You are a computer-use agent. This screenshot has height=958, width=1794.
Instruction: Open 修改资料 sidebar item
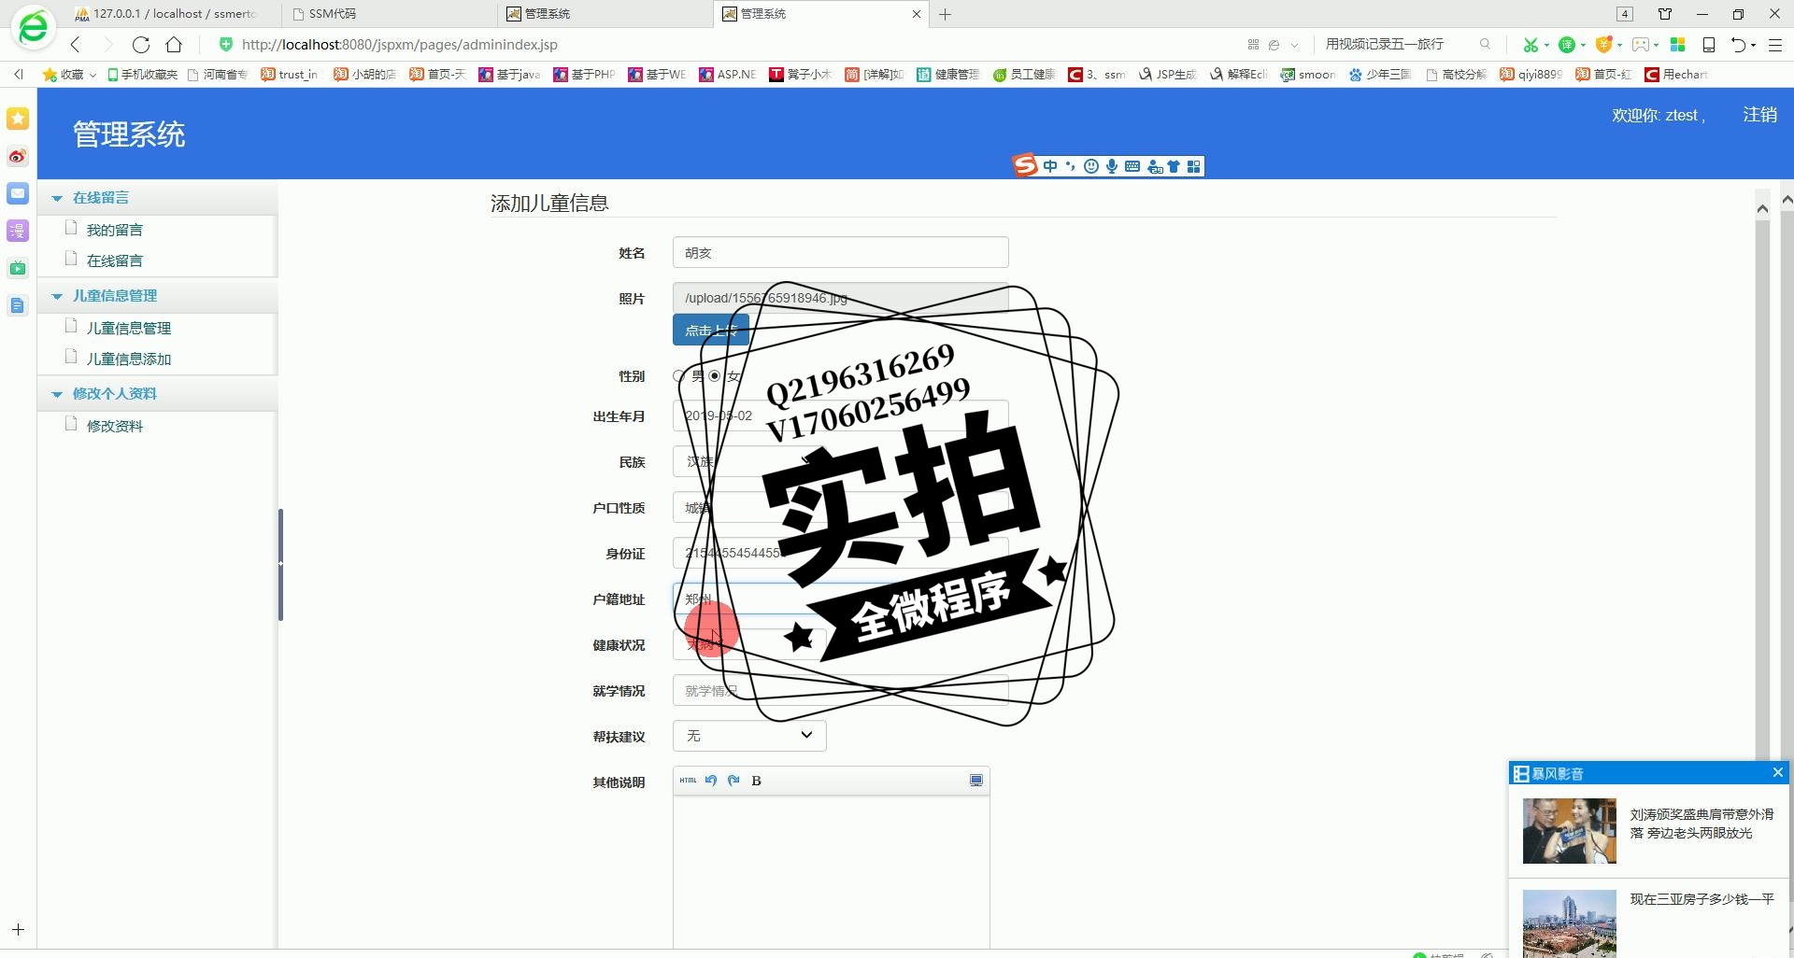(115, 426)
